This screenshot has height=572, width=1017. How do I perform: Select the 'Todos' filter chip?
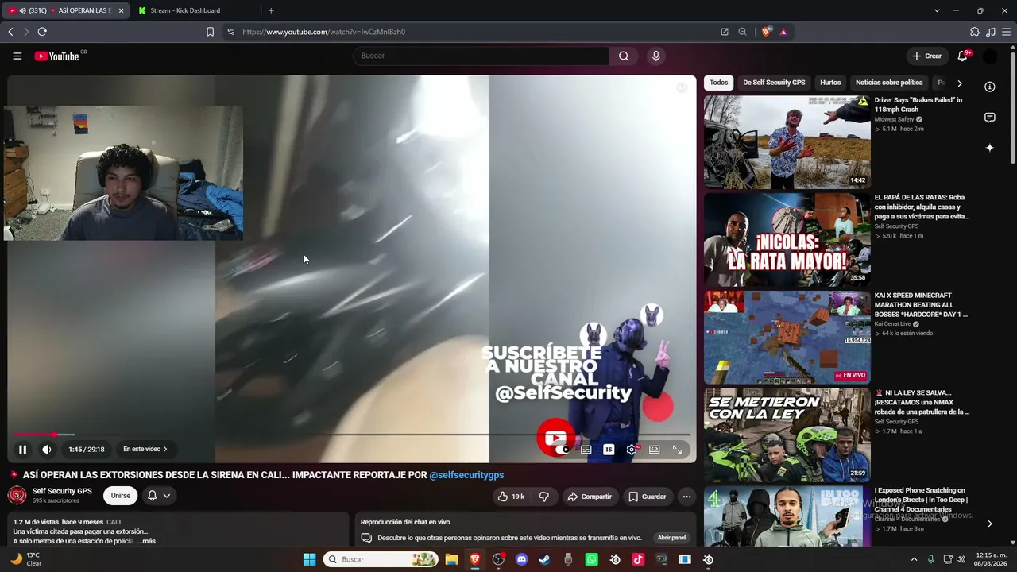pos(719,83)
